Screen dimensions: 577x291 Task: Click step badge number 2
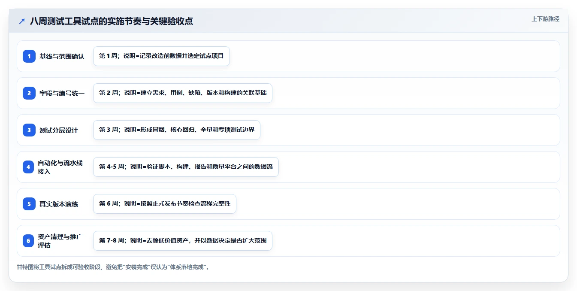tap(29, 93)
